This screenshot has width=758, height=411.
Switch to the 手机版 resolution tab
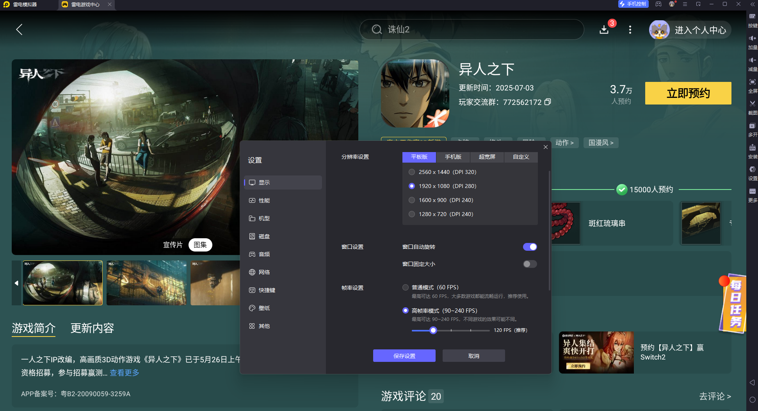click(453, 157)
